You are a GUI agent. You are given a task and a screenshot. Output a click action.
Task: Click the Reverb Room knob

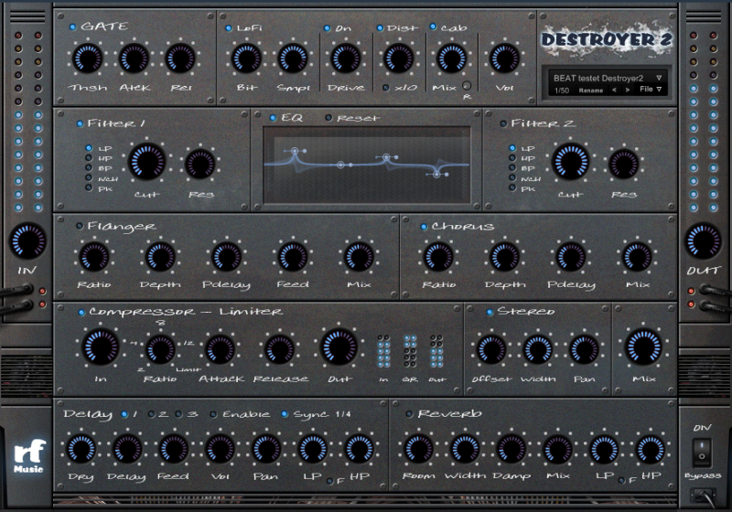(418, 449)
